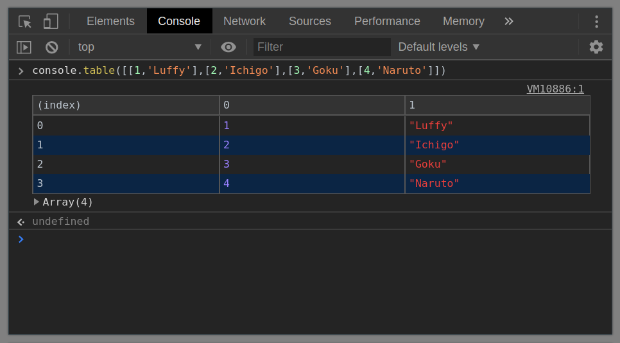Clear the console
The height and width of the screenshot is (343, 620).
pyautogui.click(x=52, y=47)
